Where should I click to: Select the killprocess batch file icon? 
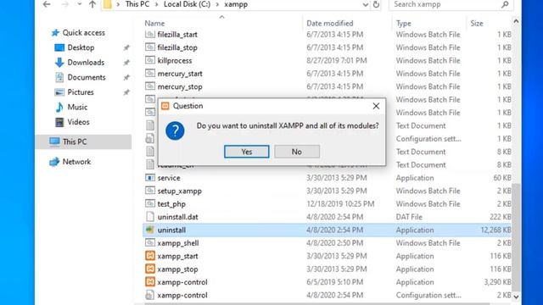(x=150, y=60)
